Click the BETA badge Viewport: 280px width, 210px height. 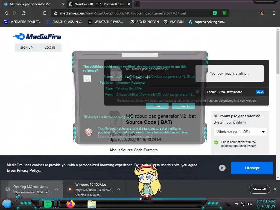(260, 92)
